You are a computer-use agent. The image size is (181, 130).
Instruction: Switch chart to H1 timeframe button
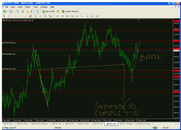[x=77, y=16]
